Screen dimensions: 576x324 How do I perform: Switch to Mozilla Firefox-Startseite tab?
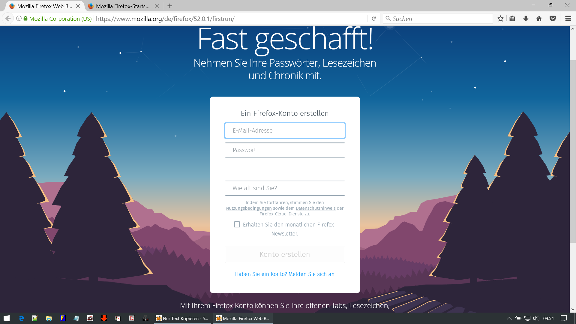click(x=122, y=6)
